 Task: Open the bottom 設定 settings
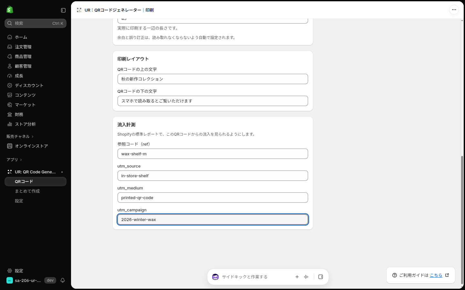[36, 271]
